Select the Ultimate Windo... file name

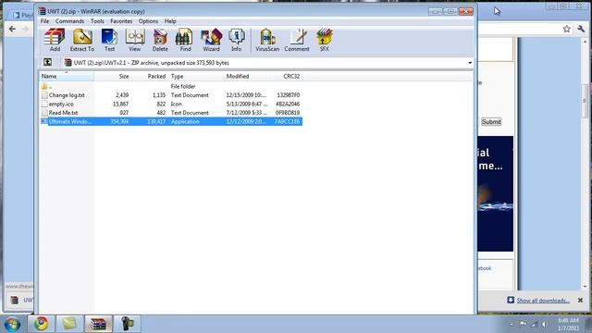click(70, 121)
